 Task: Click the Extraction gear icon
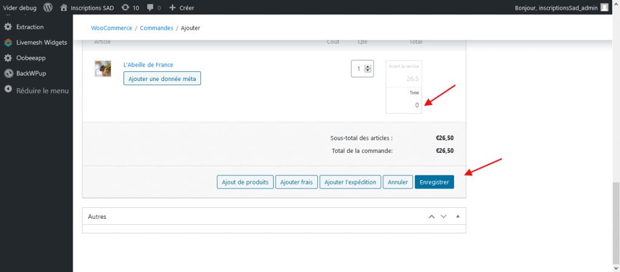[8, 27]
